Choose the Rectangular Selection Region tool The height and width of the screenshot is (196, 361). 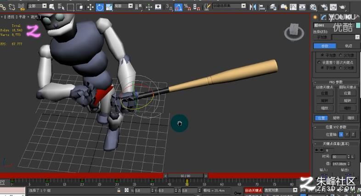[70, 7]
